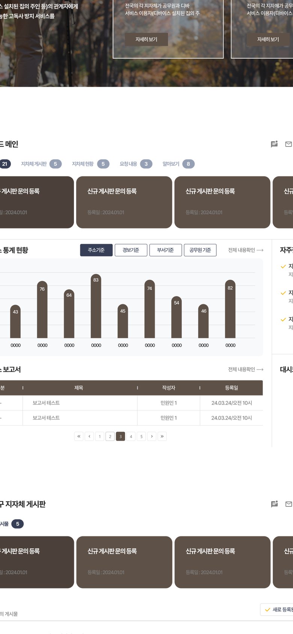Select the 게시물 tab with badge 5
Viewport: 293px width, 634px height.
tap(12, 524)
